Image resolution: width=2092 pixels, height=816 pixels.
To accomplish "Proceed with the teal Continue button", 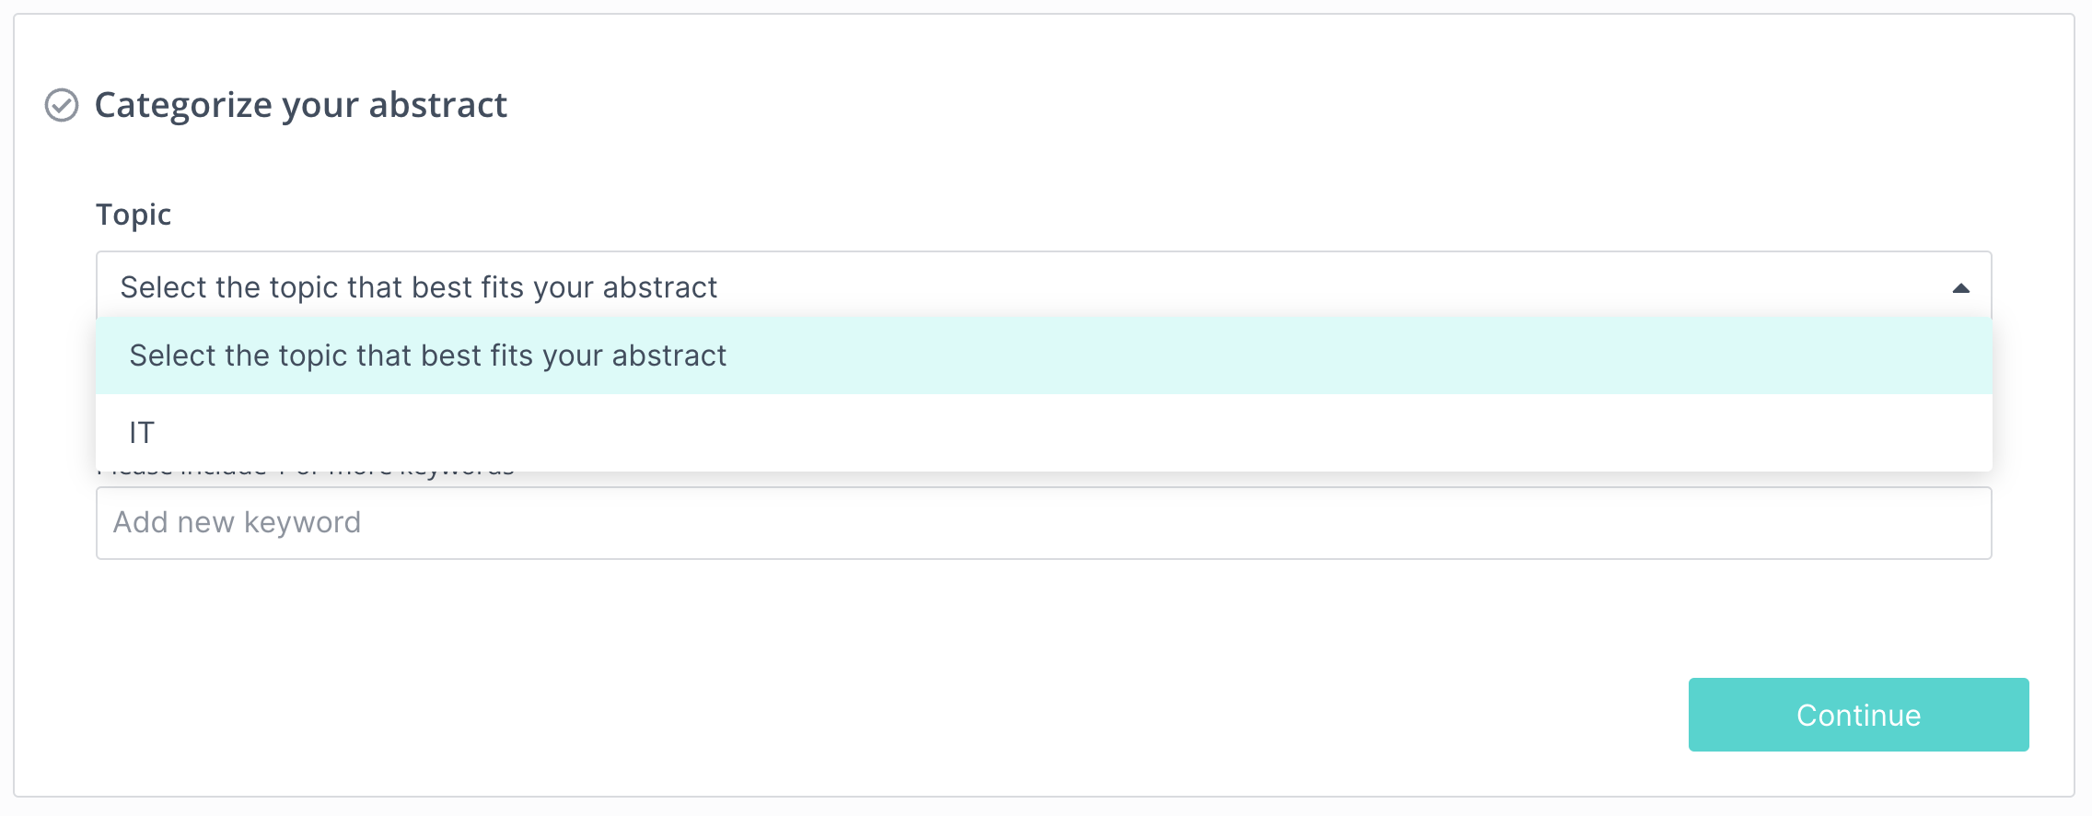I will pyautogui.click(x=1858, y=715).
